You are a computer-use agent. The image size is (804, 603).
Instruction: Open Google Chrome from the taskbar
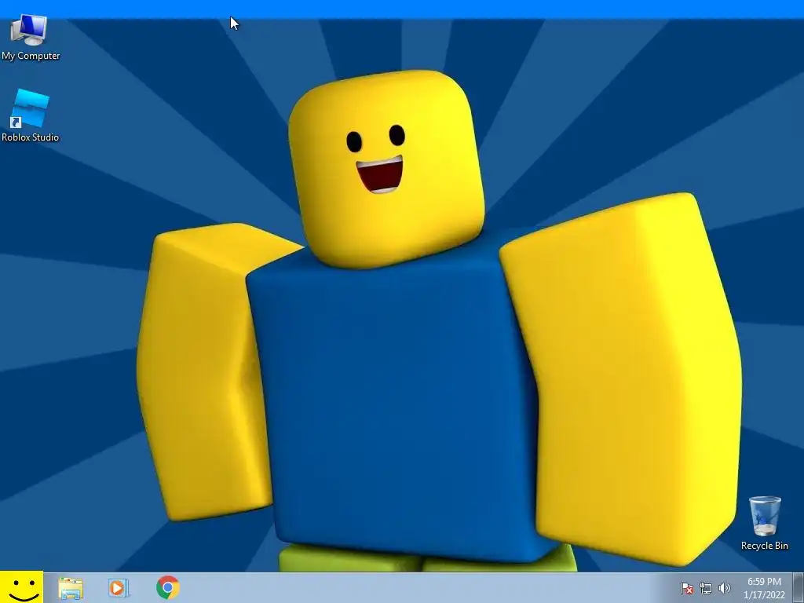168,587
